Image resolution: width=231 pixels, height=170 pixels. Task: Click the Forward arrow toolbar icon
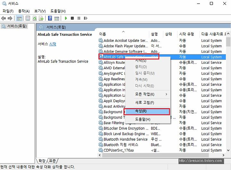[x=10, y=18]
